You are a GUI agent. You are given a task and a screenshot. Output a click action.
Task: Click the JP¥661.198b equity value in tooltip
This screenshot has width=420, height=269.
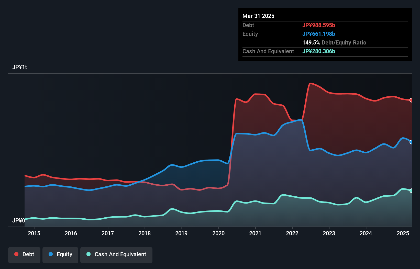[319, 34]
